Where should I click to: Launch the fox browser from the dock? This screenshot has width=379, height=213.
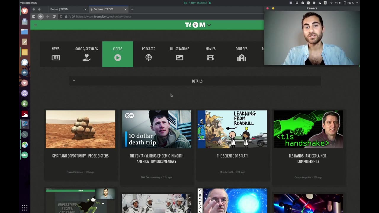pos(25,11)
